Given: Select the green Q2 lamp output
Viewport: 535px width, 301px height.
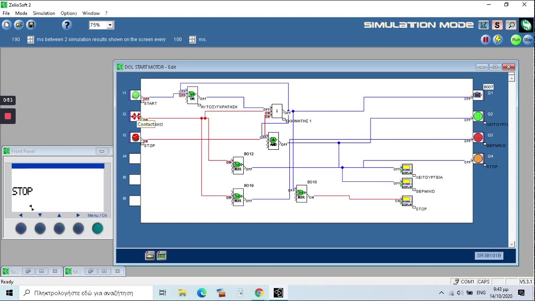Looking at the screenshot, I should (x=478, y=116).
